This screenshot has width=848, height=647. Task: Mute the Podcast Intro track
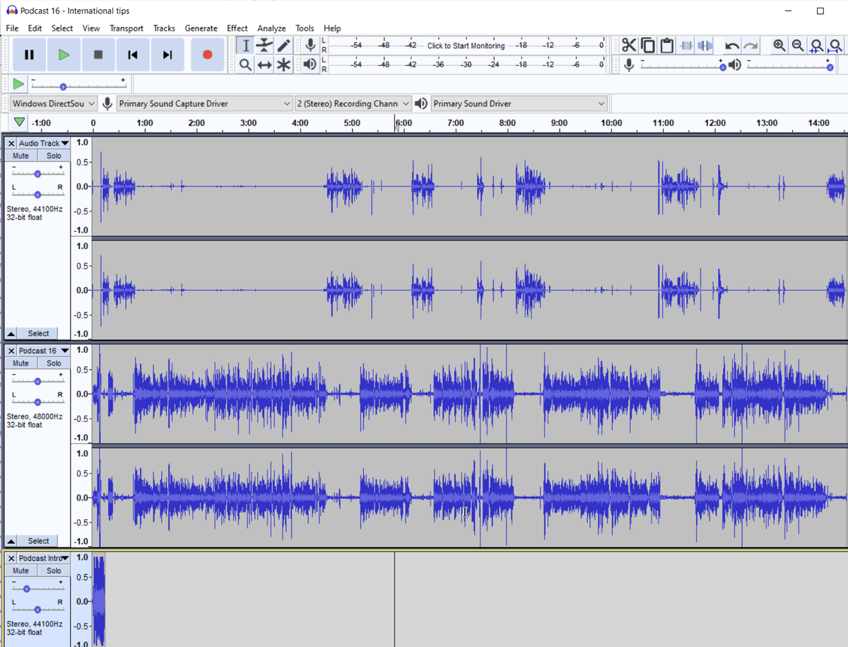point(20,571)
